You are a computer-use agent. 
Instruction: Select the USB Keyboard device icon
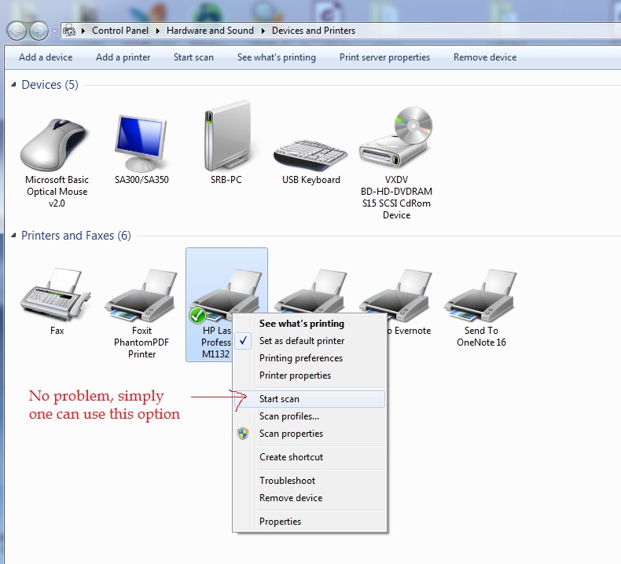[x=310, y=155]
